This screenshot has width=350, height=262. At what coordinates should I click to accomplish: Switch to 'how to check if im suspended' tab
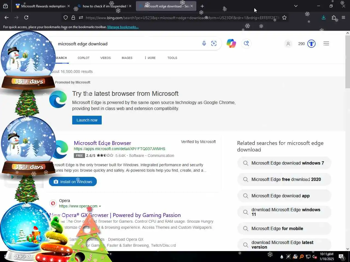click(x=104, y=6)
